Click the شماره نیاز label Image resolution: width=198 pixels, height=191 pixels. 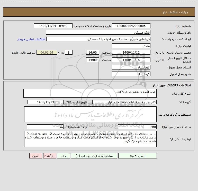184,26
